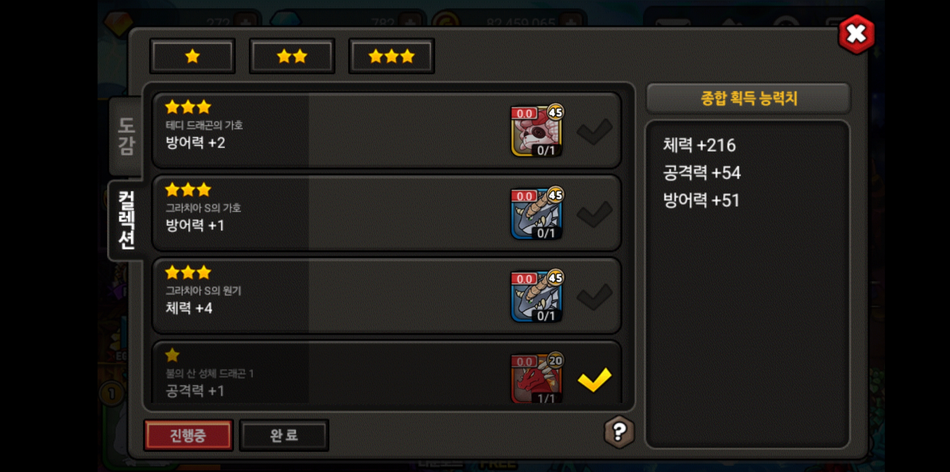Toggle checkmark for 그라치아 S의 가호
The height and width of the screenshot is (472, 950).
pos(594,214)
